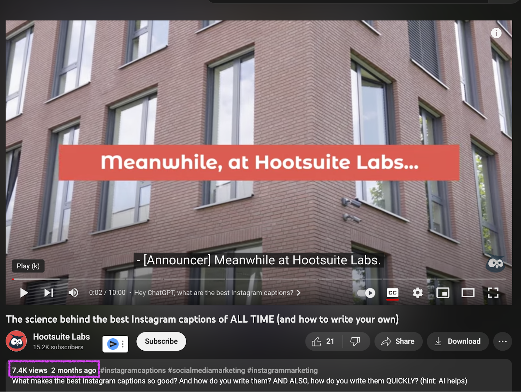Viewport: 521px width, 392px height.
Task: Click the video title text
Action: tap(202, 319)
